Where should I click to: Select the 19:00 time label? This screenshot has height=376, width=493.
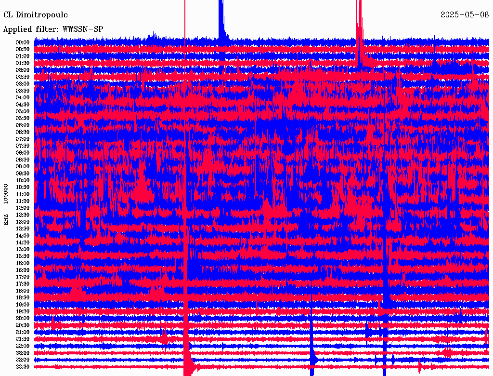click(23, 305)
